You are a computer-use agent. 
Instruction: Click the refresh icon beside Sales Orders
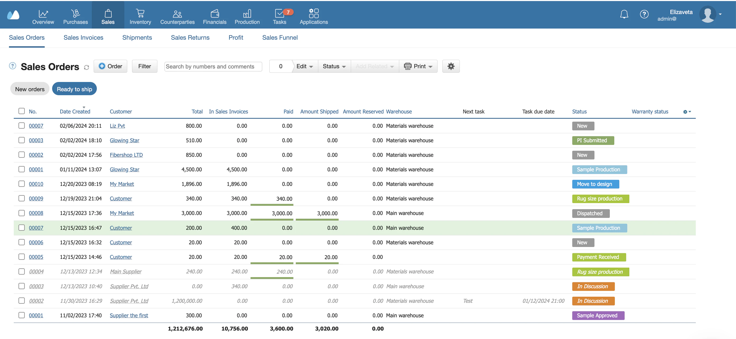(x=86, y=67)
